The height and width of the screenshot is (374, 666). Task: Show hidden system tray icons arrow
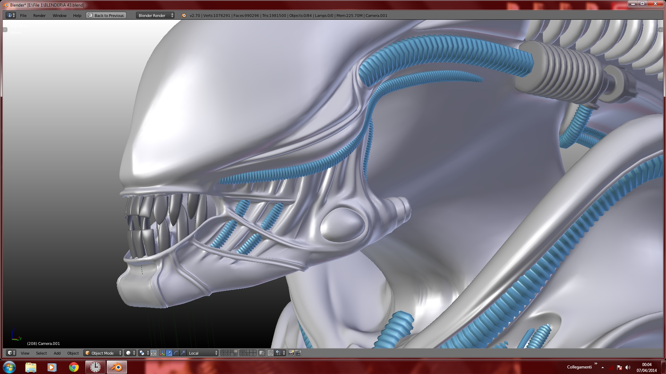[x=603, y=367]
